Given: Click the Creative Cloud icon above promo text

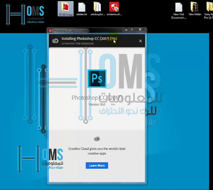Looking at the screenshot, I should [97, 139].
